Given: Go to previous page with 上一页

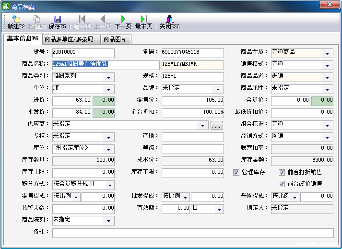Looking at the screenshot, I should (103, 19).
